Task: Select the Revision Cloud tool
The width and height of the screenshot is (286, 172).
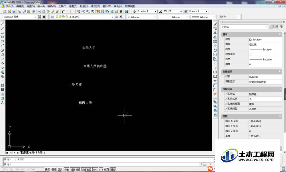Action: click(2, 55)
